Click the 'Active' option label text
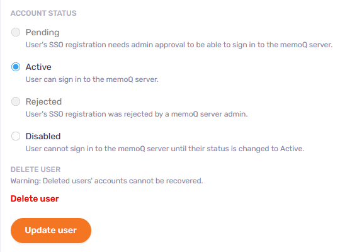The width and height of the screenshot is (340, 252). [38, 67]
